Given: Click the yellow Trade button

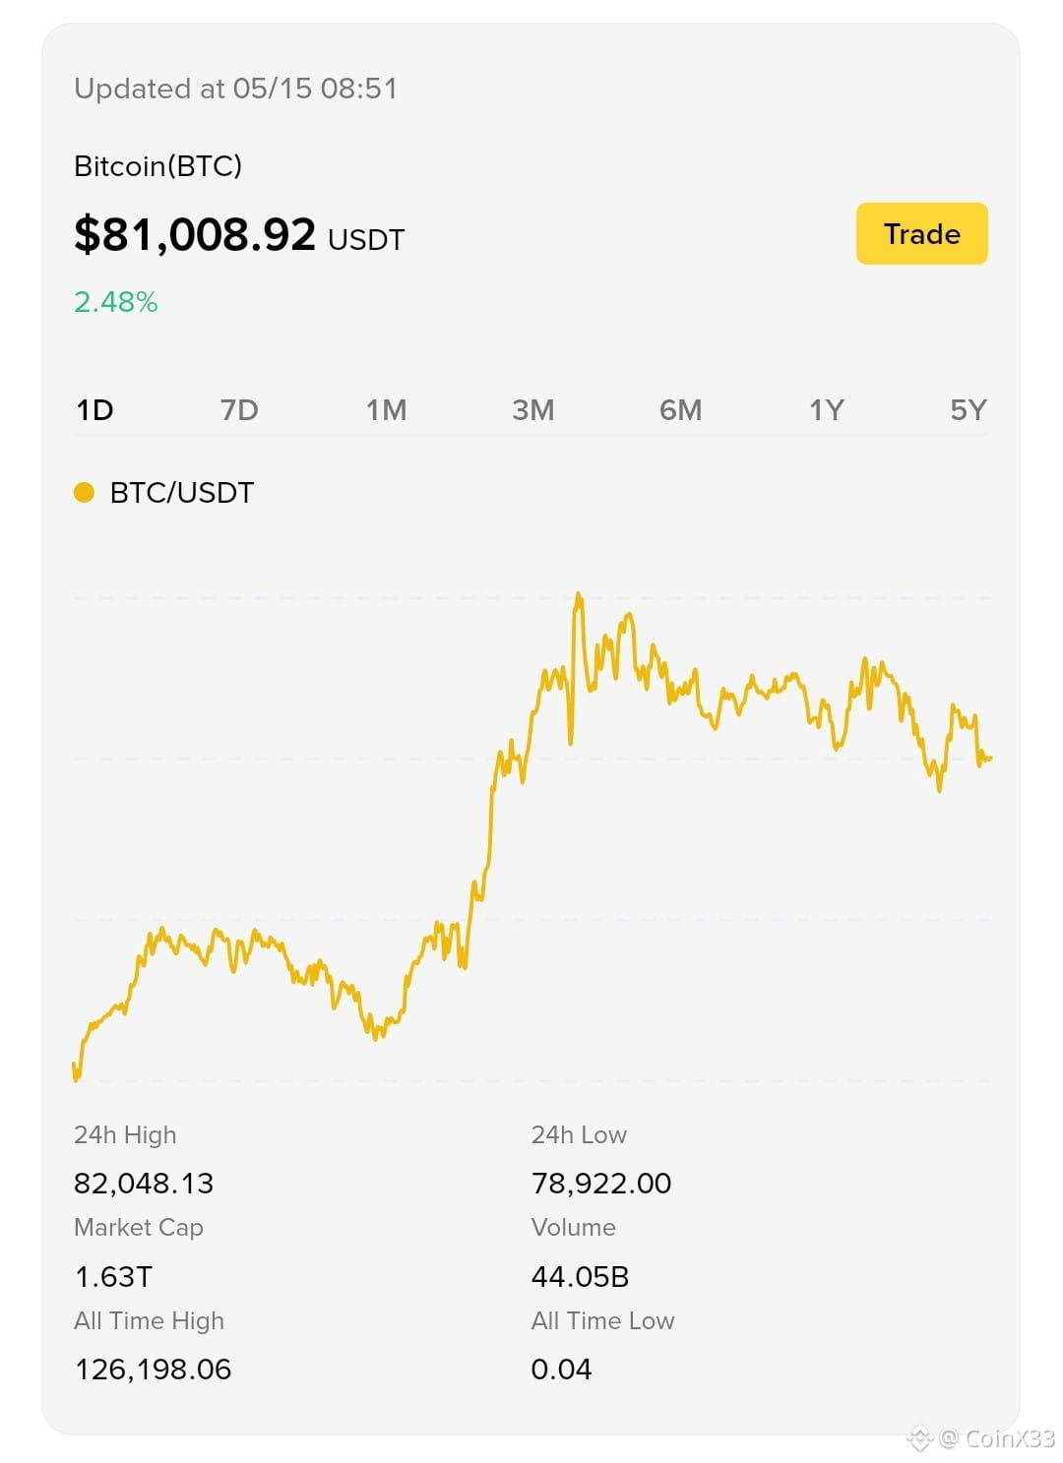Looking at the screenshot, I should 921,233.
